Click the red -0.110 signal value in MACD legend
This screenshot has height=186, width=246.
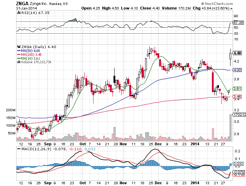76,149
